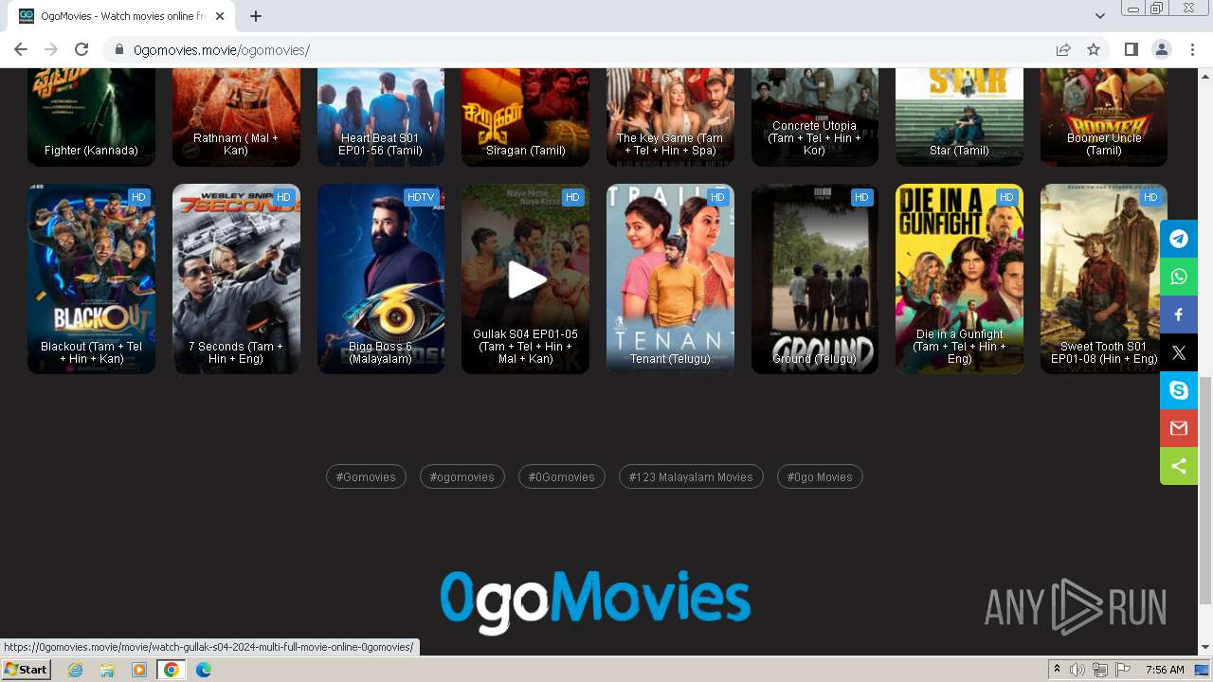Click the #123 Malayalam Movies tag
The image size is (1213, 682).
pyautogui.click(x=691, y=476)
